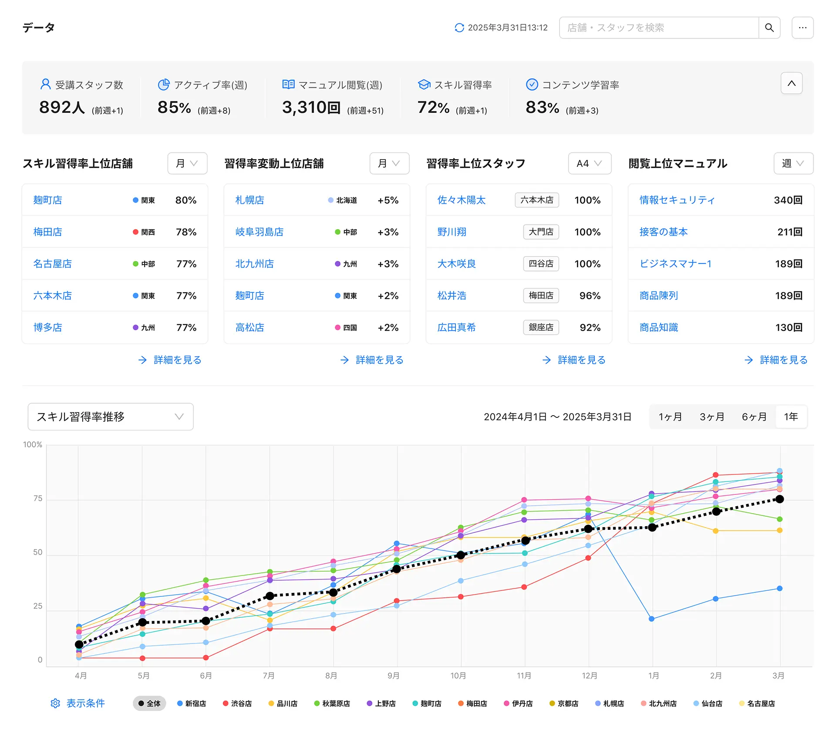This screenshot has height=731, width=836.
Task: Open the 接客の基本 manual link
Action: click(x=664, y=232)
